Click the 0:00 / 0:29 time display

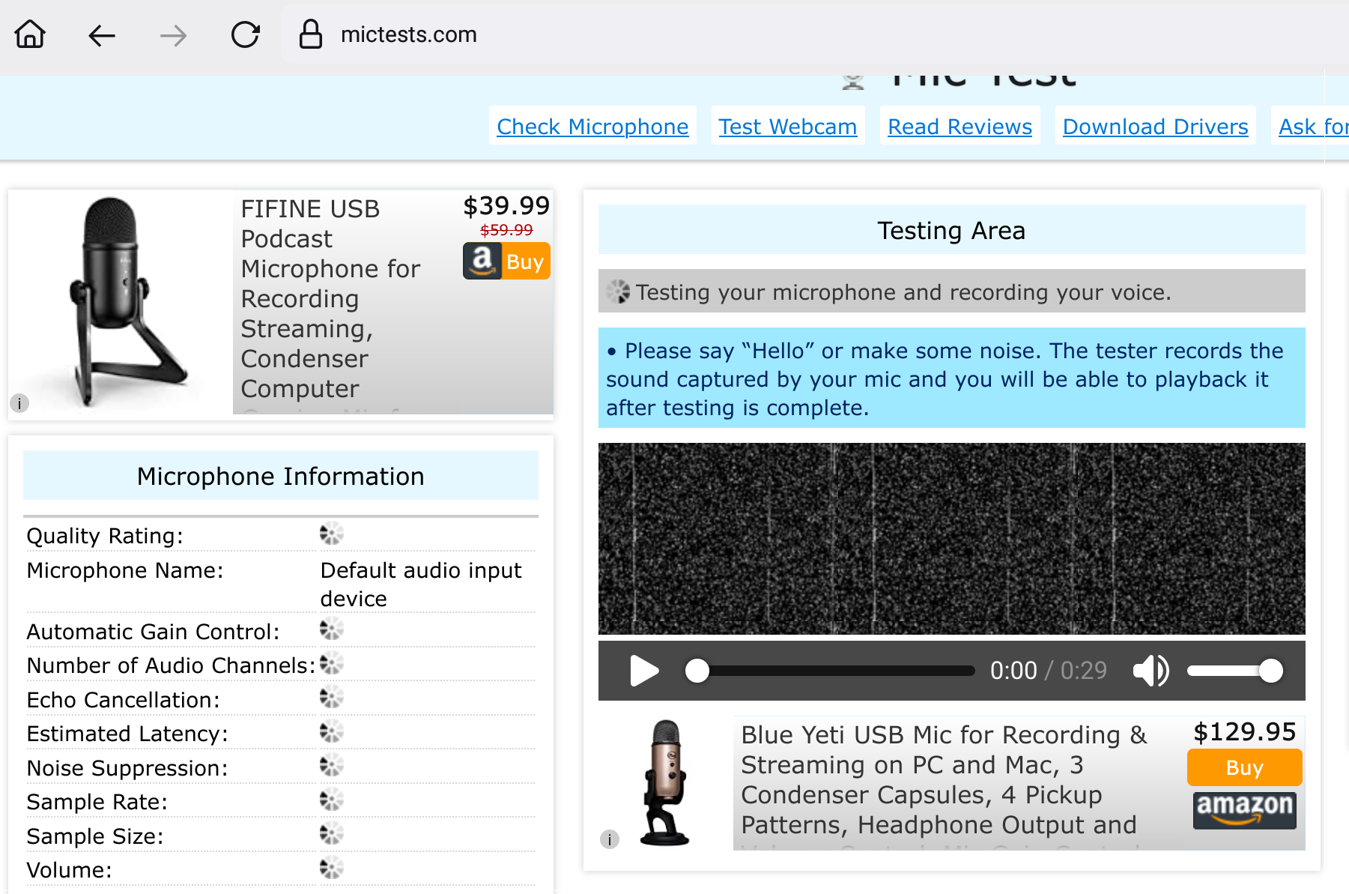(1049, 670)
